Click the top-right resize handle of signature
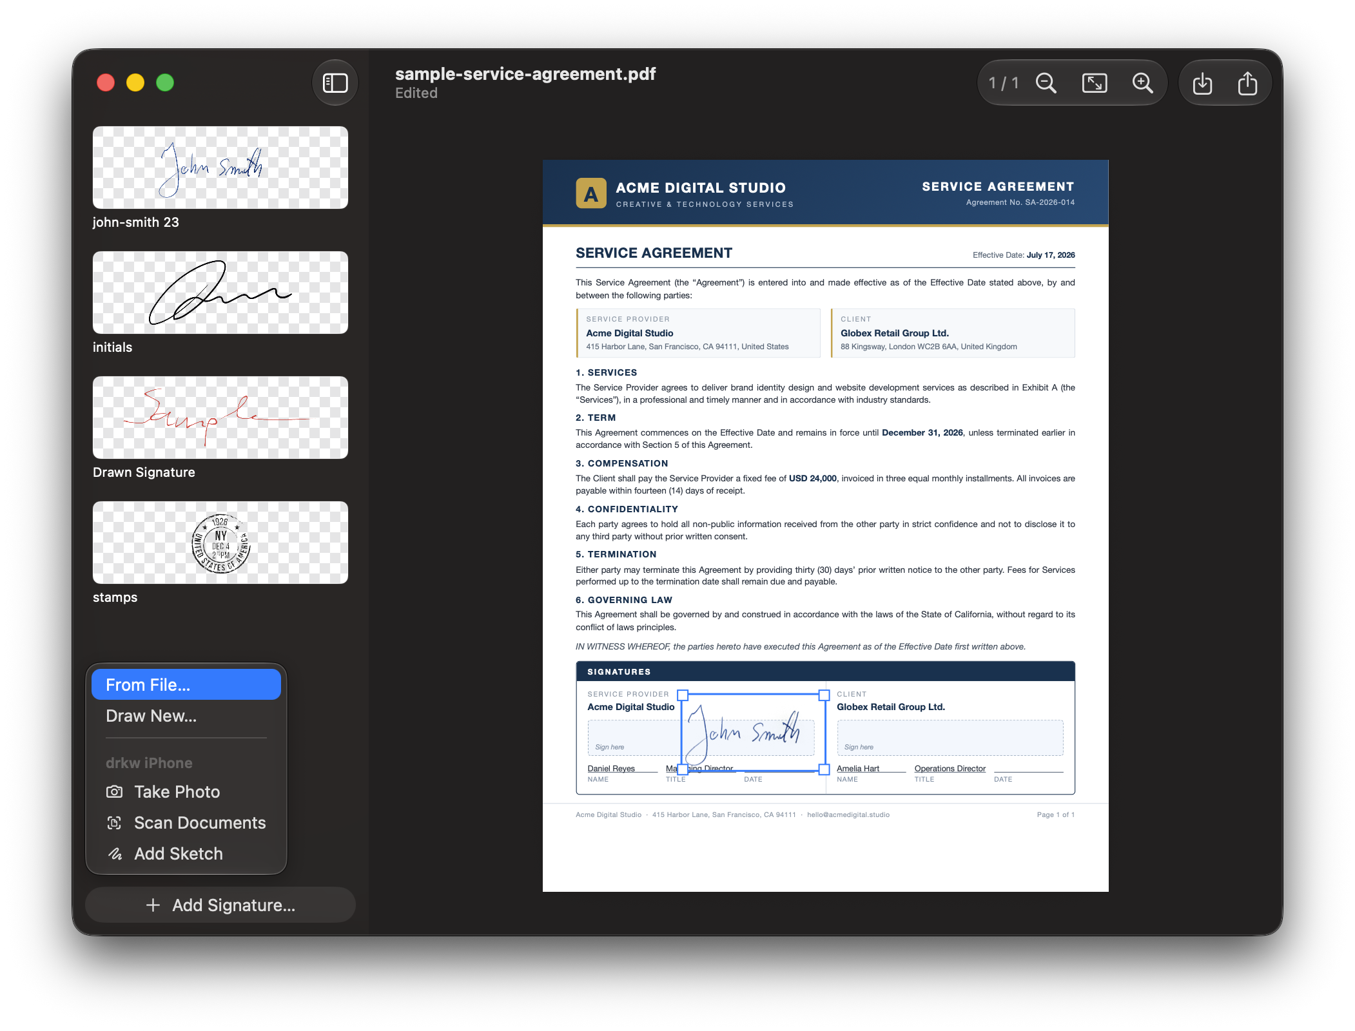Image resolution: width=1355 pixels, height=1031 pixels. (x=824, y=695)
